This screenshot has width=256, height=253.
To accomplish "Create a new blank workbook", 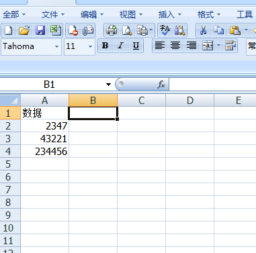I will click(x=8, y=30).
